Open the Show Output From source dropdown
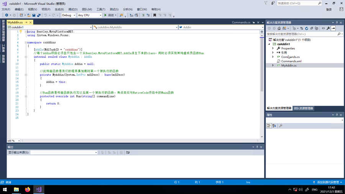345x194 pixels. pyautogui.click(x=64, y=152)
